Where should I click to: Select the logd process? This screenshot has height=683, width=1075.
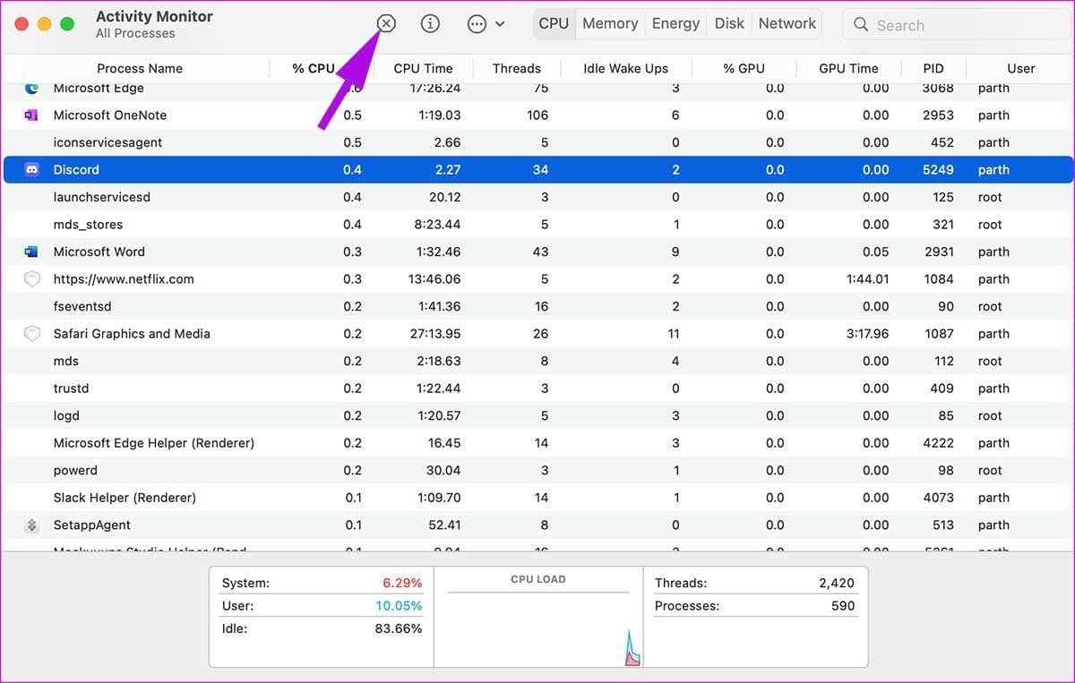(66, 415)
